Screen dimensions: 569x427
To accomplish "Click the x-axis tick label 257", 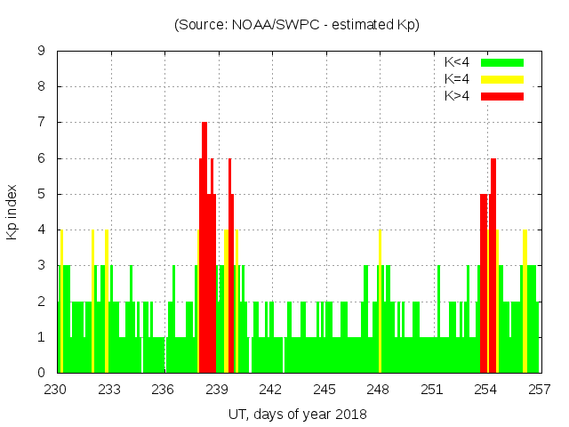I will [539, 390].
